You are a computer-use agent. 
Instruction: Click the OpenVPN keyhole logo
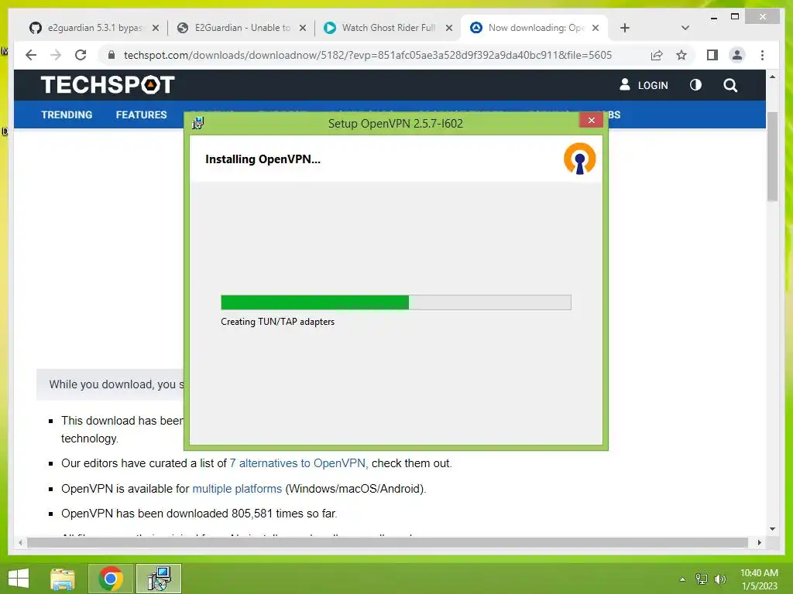tap(579, 159)
